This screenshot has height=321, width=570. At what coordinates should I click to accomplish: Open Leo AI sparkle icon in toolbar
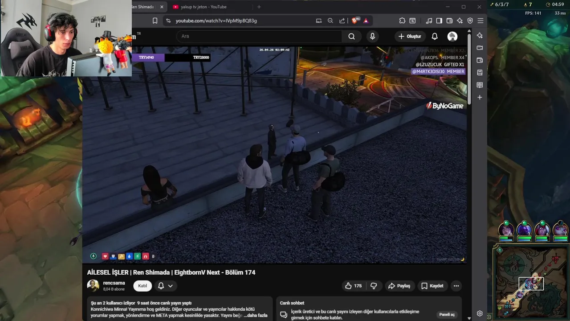[x=460, y=21]
